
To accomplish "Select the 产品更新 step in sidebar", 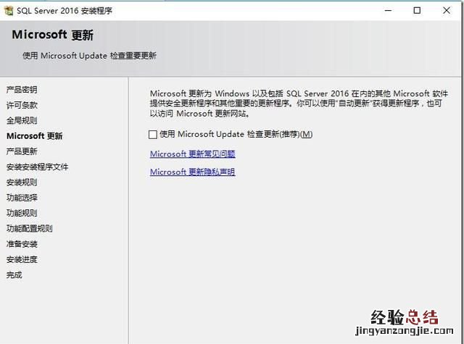I will pos(22,151).
